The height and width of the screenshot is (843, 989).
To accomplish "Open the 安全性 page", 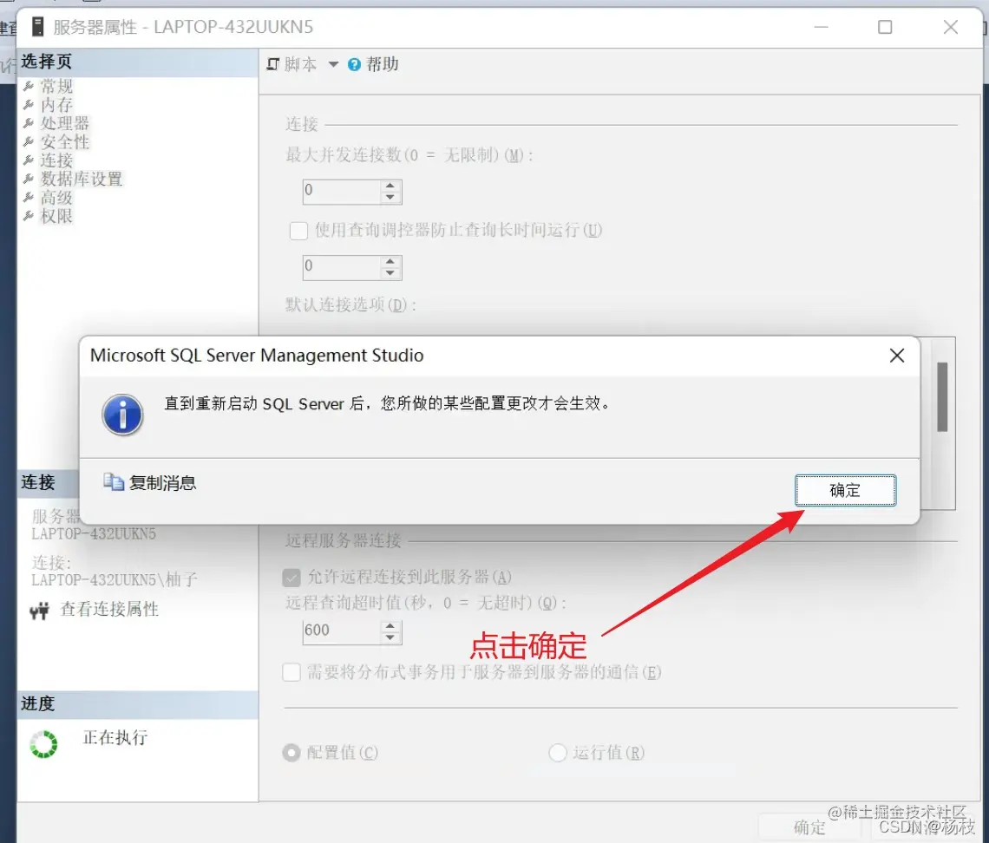I will click(x=65, y=142).
